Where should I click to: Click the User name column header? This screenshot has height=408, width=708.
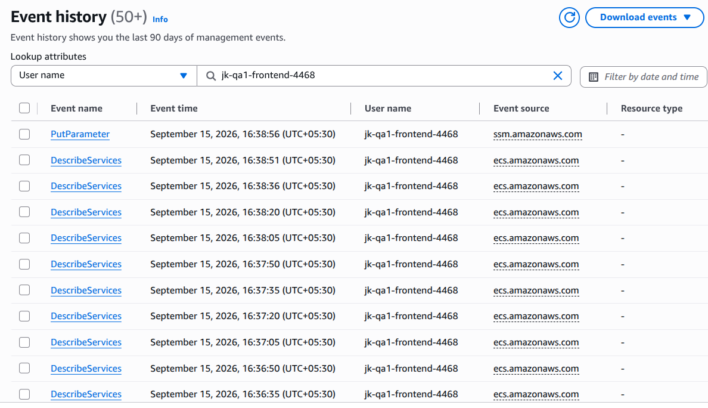click(x=388, y=109)
